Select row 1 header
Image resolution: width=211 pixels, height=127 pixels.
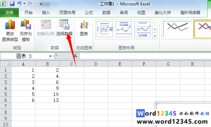[x=6, y=70]
